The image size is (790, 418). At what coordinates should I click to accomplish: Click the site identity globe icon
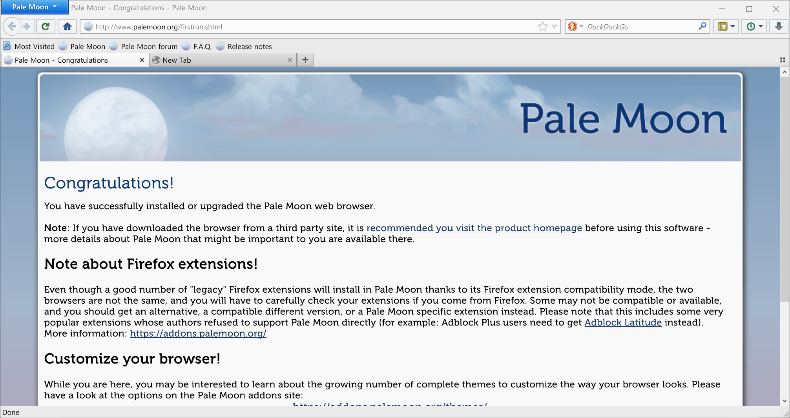coord(88,27)
